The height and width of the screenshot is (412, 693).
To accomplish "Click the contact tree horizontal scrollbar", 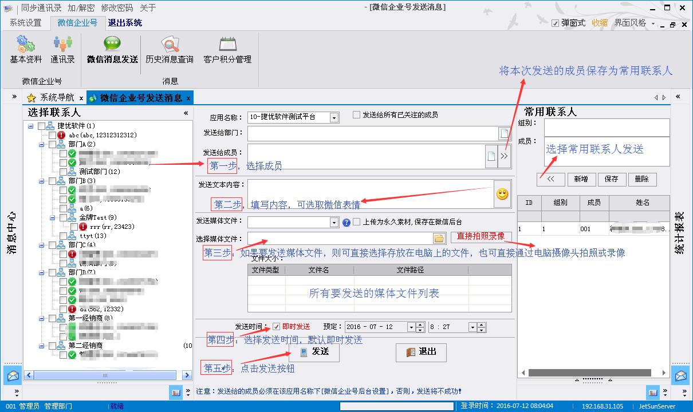I will [107, 375].
